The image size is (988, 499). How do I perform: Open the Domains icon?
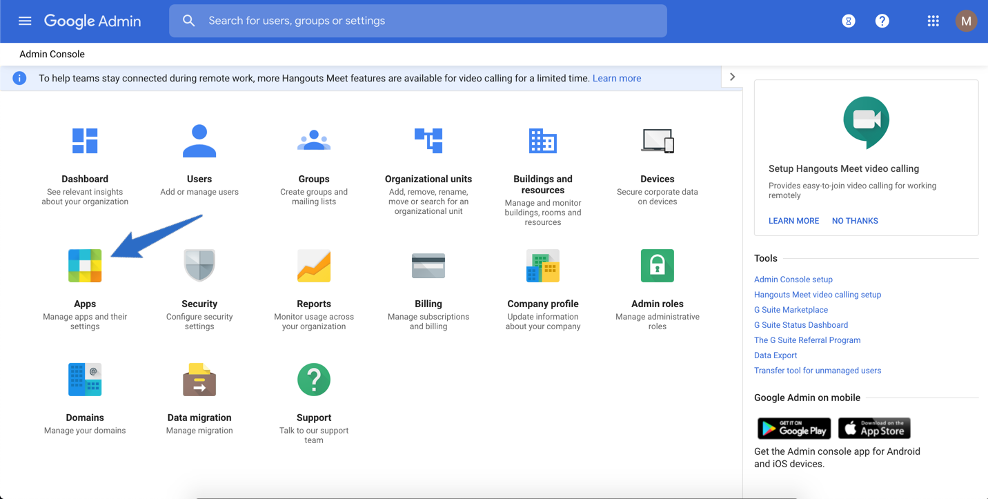coord(85,380)
